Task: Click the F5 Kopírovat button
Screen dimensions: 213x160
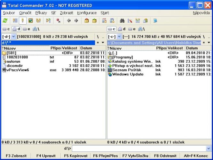Action: 76,156
